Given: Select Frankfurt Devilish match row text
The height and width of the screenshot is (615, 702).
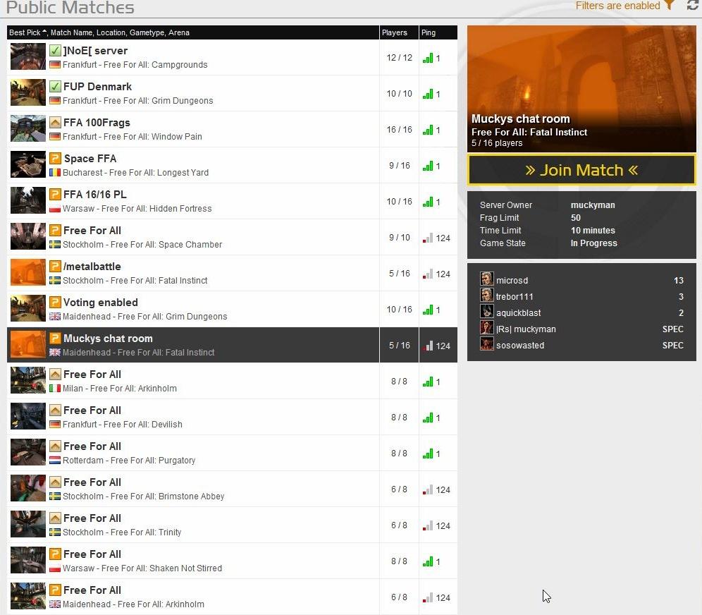Looking at the screenshot, I should click(x=123, y=424).
